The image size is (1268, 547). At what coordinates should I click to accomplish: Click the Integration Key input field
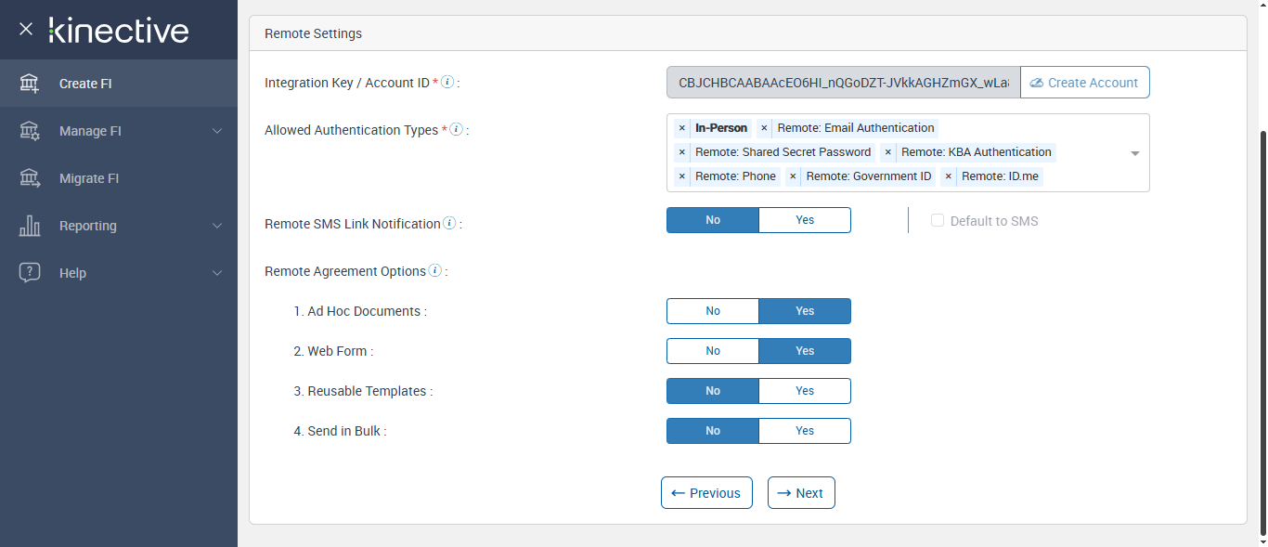point(843,83)
